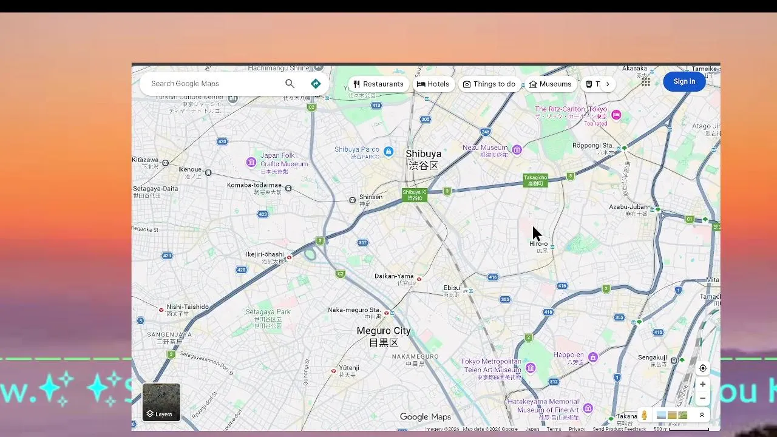Click the Japan footer link

tap(532, 429)
